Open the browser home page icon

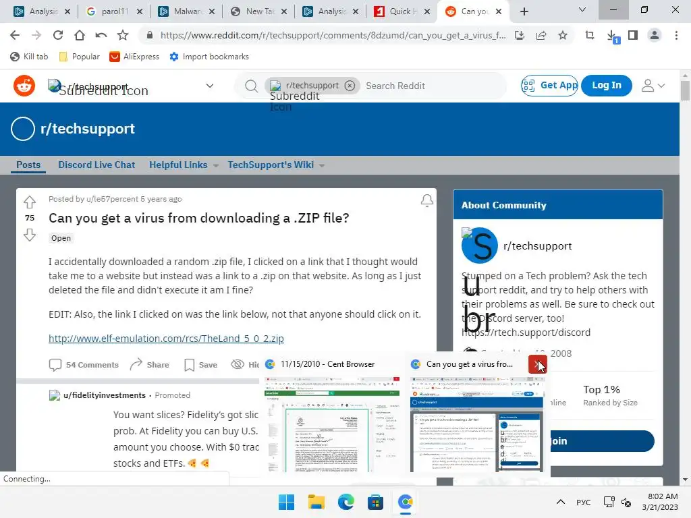[80, 35]
